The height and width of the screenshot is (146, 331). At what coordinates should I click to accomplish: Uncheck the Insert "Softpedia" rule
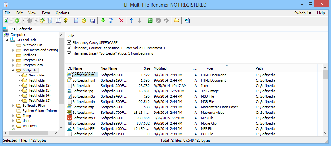[x=69, y=53]
